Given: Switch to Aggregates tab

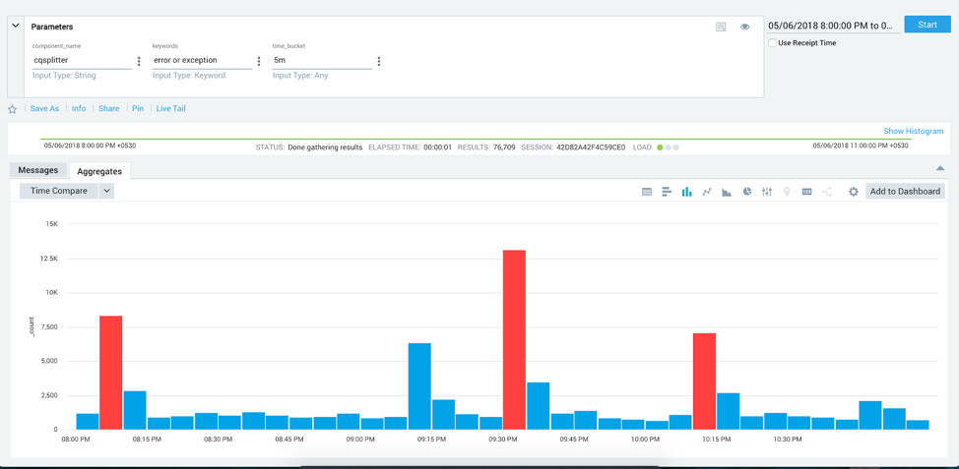Looking at the screenshot, I should point(99,172).
